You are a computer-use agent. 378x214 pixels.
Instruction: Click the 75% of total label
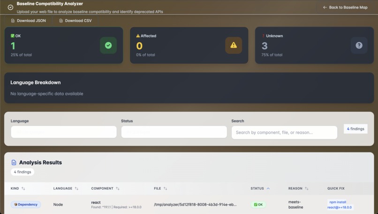(x=272, y=55)
